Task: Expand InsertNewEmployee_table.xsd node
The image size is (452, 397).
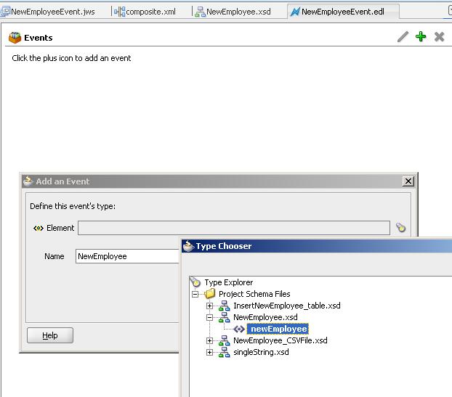Action: (x=209, y=306)
